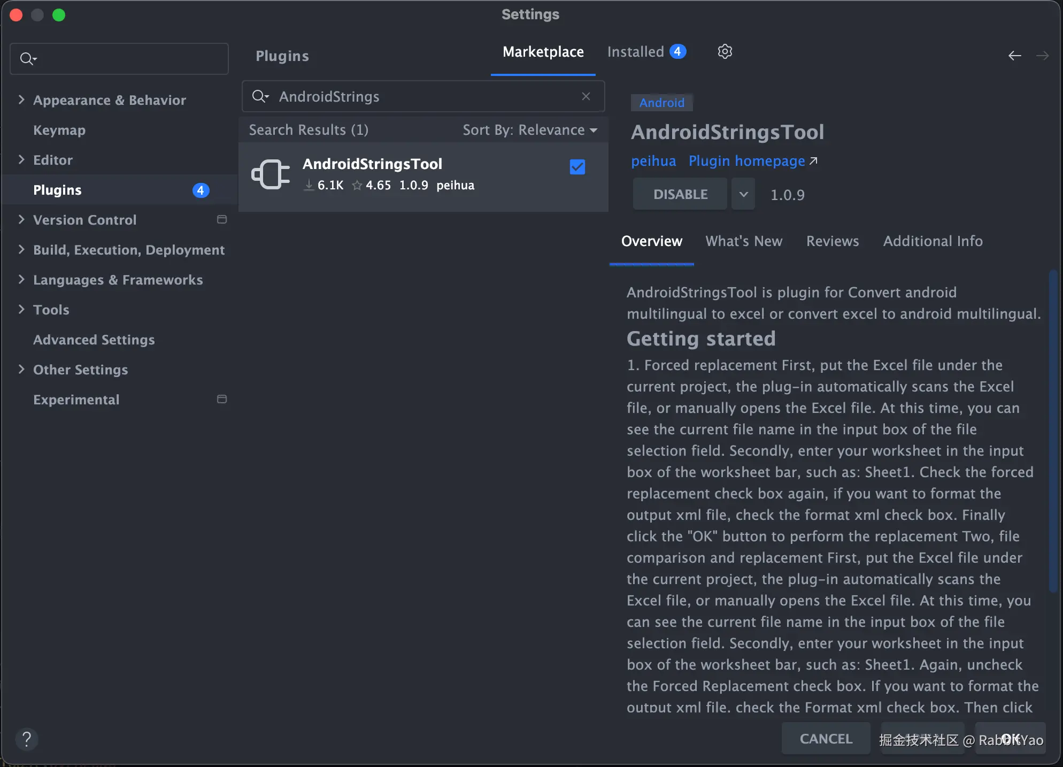Click Experimental project-level settings icon
Image resolution: width=1063 pixels, height=767 pixels.
click(x=222, y=400)
